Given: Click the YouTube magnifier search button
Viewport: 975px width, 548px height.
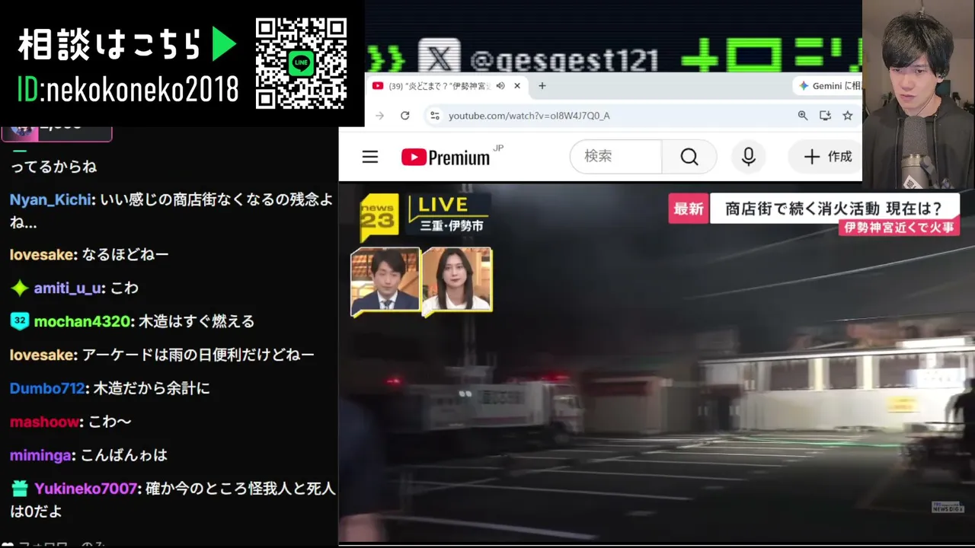Looking at the screenshot, I should 689,157.
